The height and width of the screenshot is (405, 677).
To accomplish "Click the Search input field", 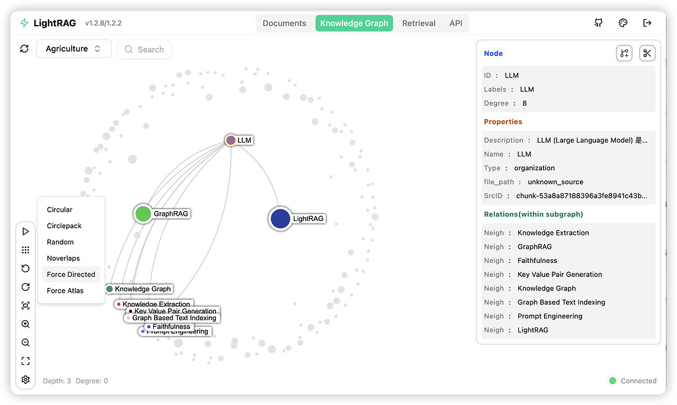I will [144, 49].
